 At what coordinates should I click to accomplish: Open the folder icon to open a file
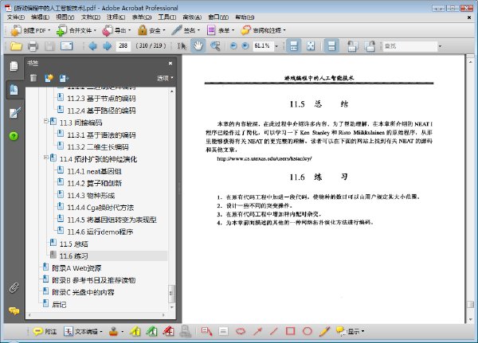(16, 46)
